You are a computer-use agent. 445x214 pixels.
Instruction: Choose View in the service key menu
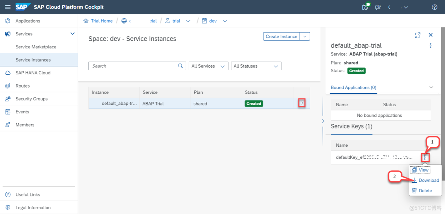coord(423,170)
